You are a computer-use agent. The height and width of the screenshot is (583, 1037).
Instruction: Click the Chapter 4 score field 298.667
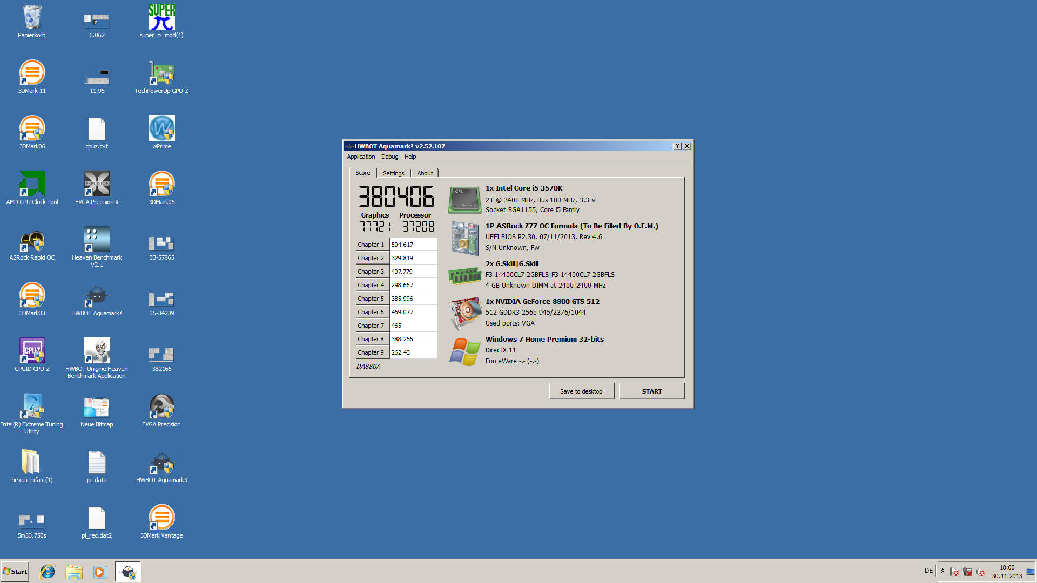[414, 285]
